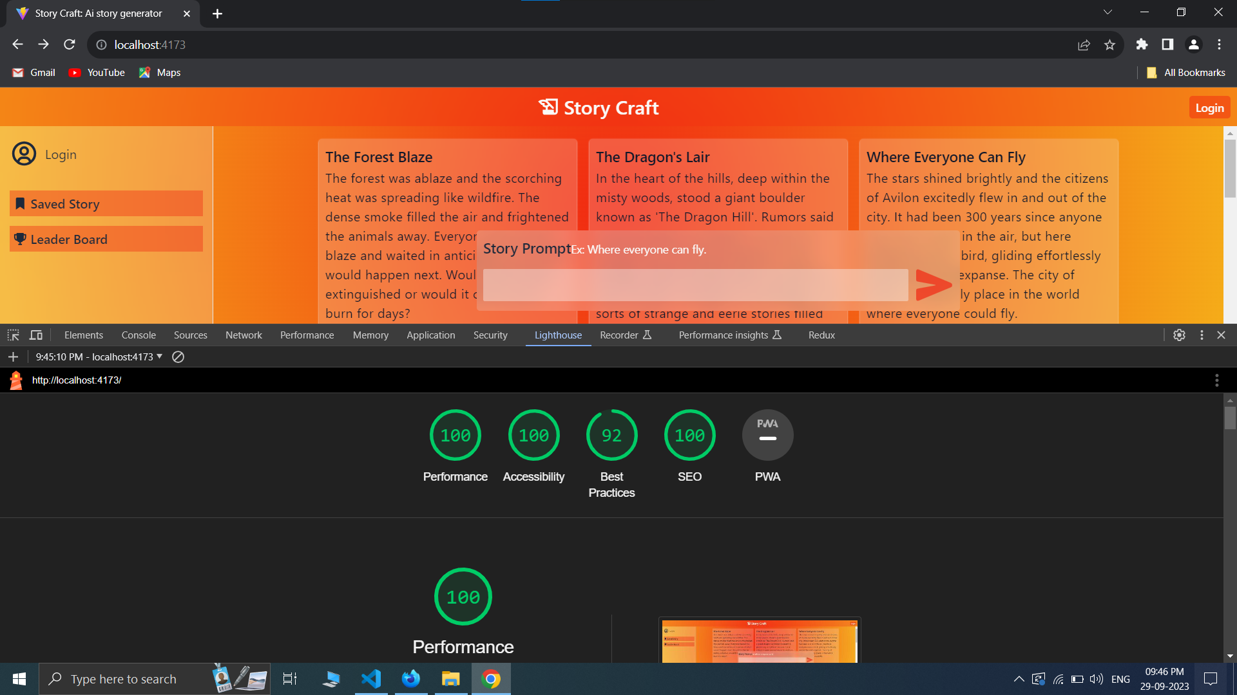Select the inspect element tool in DevTools
The image size is (1237, 695).
click(13, 335)
